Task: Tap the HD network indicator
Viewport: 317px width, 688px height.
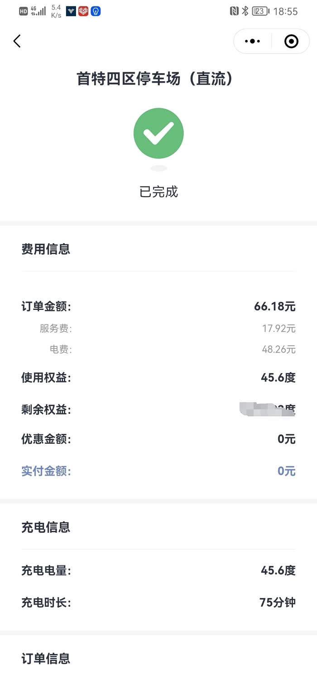Action: tap(24, 11)
